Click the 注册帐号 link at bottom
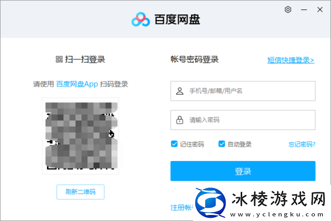This screenshot has width=331, height=221. (x=182, y=208)
